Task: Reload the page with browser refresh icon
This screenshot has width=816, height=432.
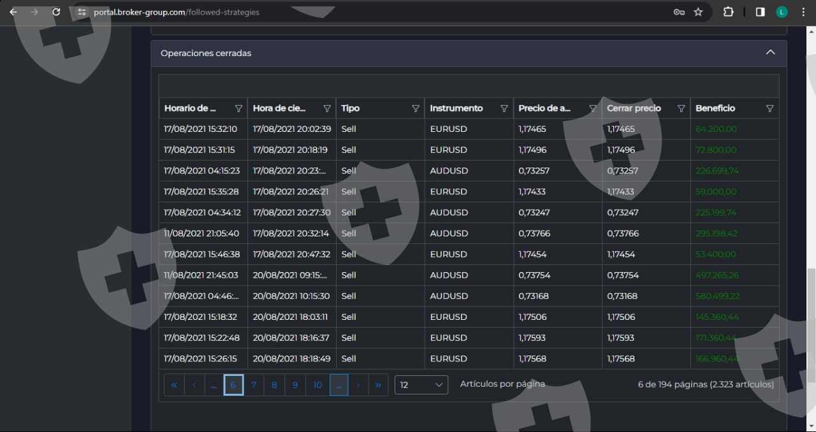Action: point(56,12)
